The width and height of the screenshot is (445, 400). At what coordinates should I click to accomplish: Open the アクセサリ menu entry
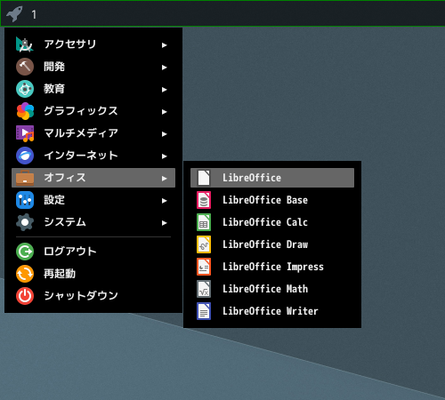click(93, 44)
